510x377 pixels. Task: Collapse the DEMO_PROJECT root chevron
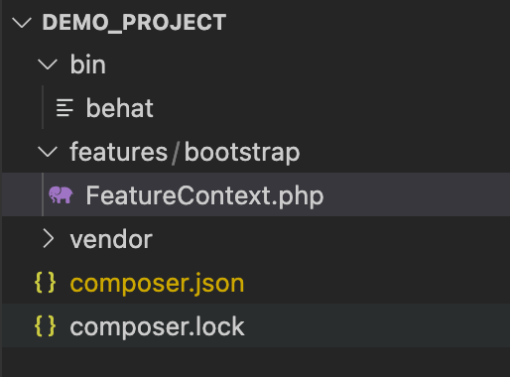coord(22,23)
